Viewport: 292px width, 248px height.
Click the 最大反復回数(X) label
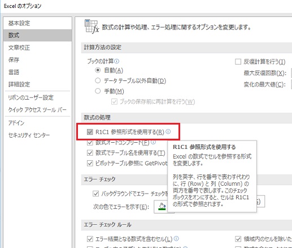point(265,73)
